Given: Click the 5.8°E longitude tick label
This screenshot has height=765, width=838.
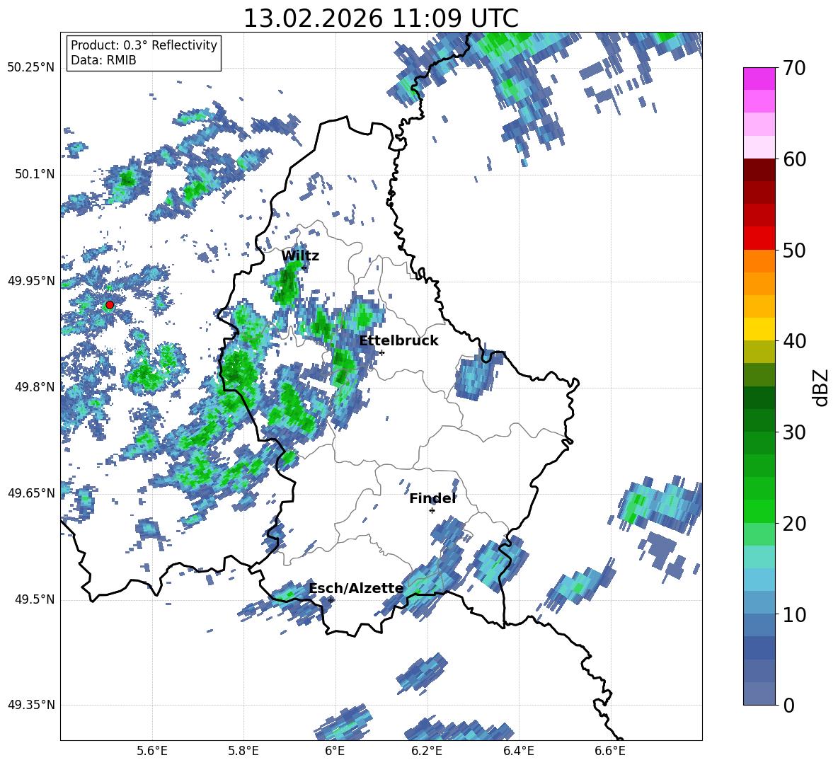Looking at the screenshot, I should [x=243, y=751].
